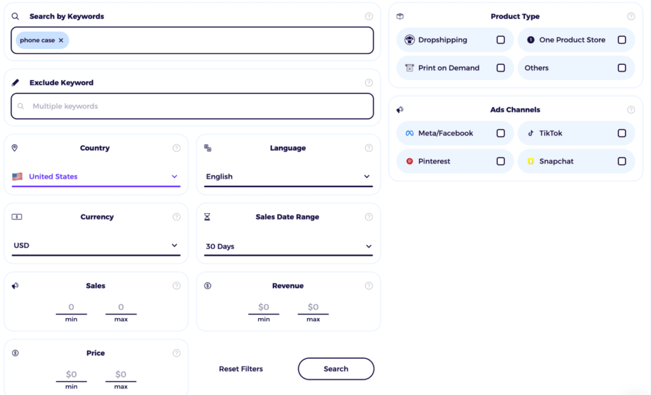Click the pencil icon beside Exclude Keyword
The width and height of the screenshot is (651, 395).
point(16,82)
